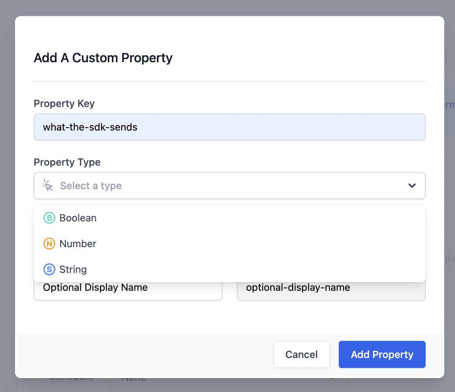Click the Property Key input field
455x392 pixels.
click(x=229, y=127)
